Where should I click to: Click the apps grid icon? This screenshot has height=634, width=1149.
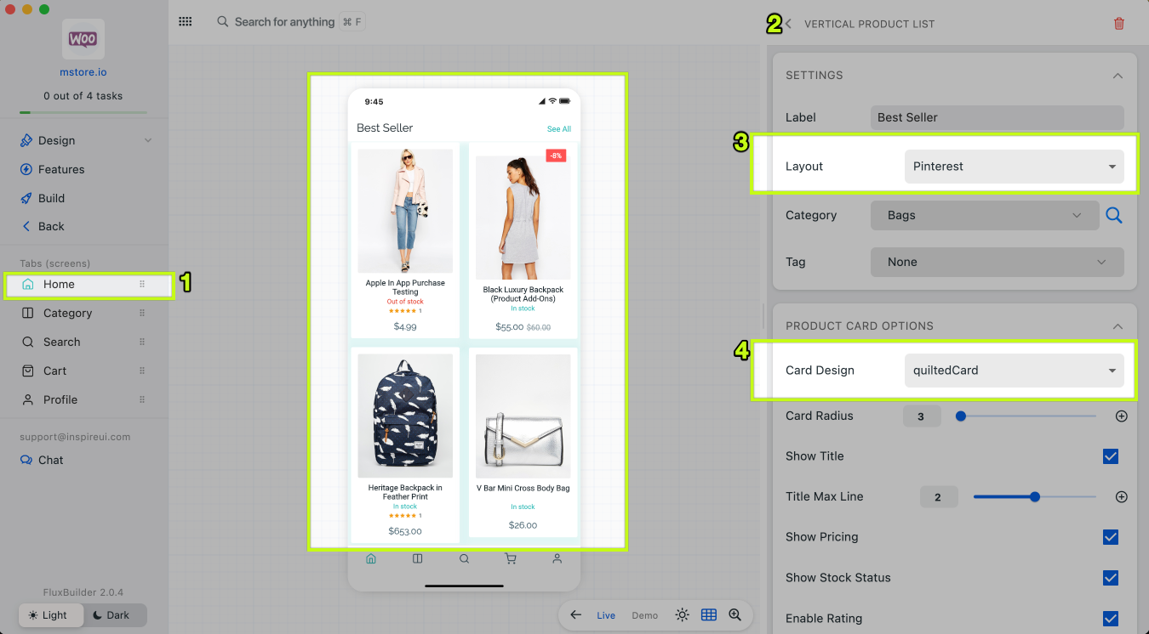(x=185, y=22)
